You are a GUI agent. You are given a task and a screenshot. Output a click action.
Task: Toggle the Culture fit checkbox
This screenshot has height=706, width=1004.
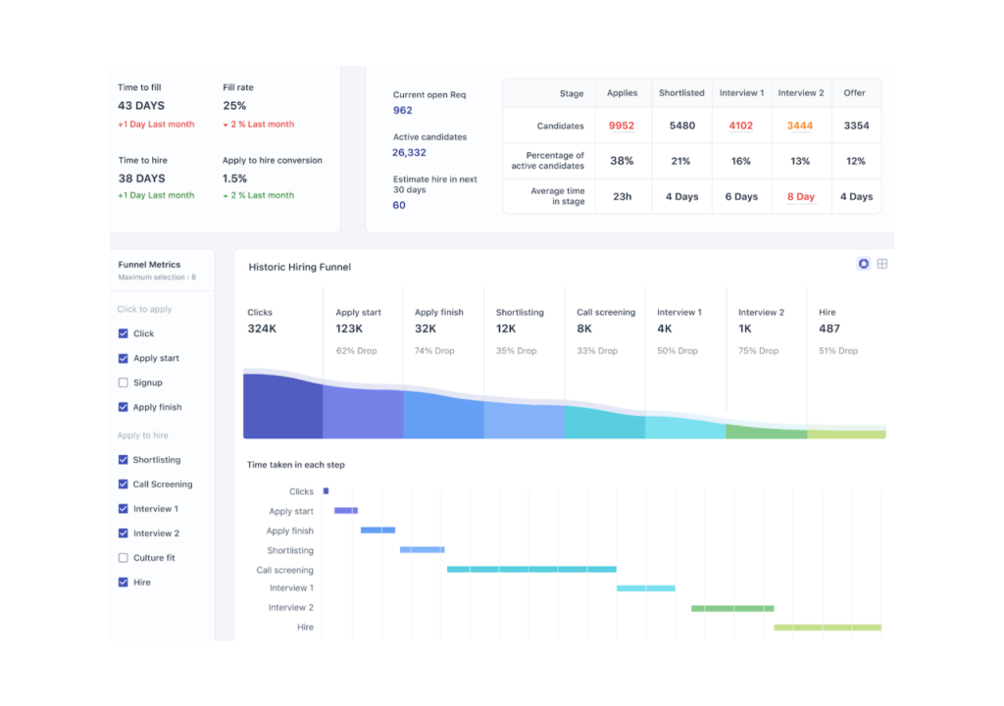point(124,558)
